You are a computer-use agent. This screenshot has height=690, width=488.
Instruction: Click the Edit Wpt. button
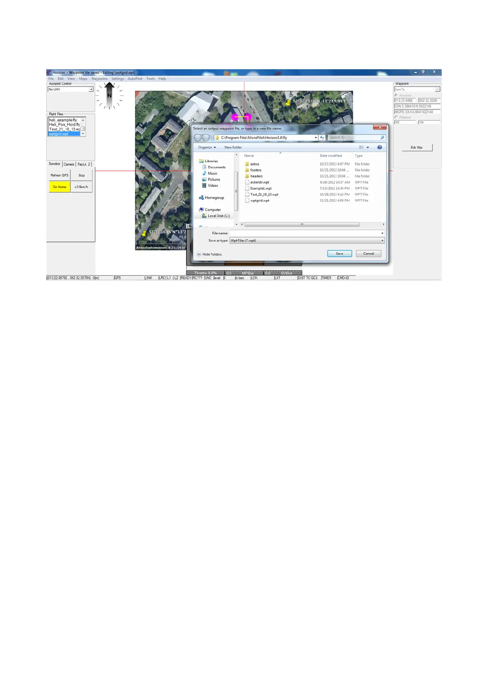pos(417,148)
